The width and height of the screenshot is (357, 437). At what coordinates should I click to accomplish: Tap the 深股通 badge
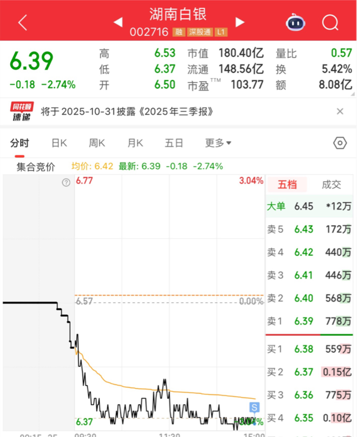pyautogui.click(x=200, y=32)
